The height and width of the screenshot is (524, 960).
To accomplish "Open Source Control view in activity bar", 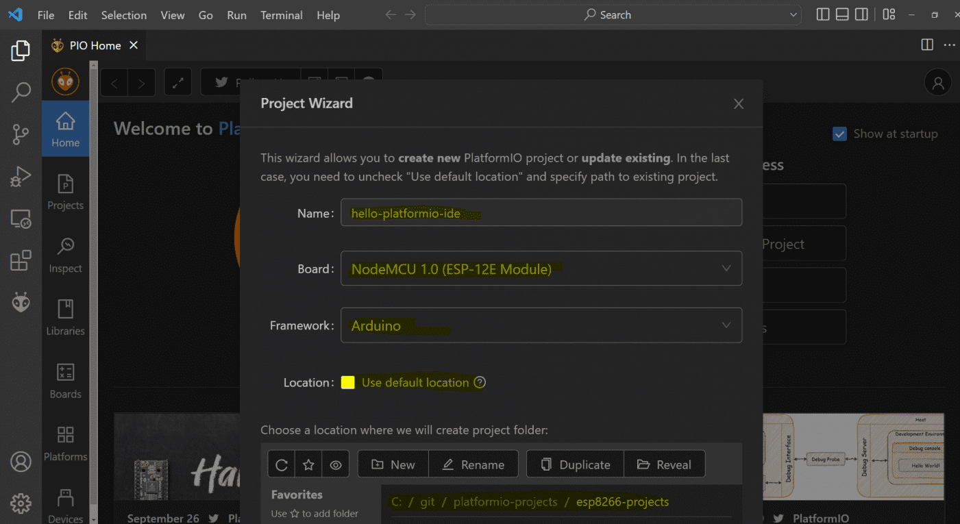I will [21, 134].
